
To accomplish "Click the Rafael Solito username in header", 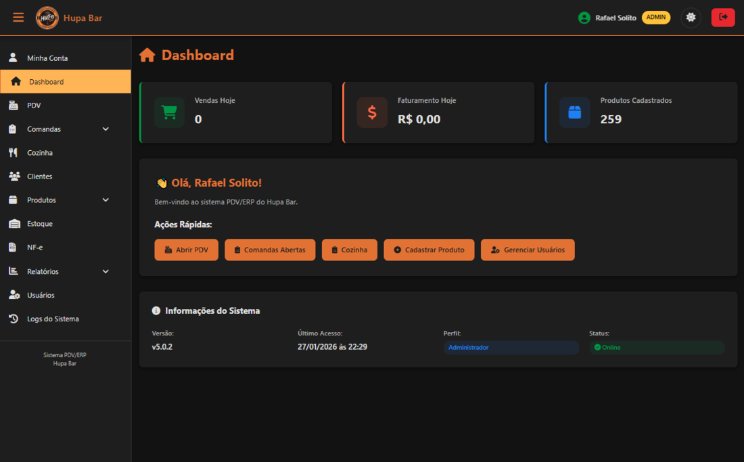I will pyautogui.click(x=615, y=18).
